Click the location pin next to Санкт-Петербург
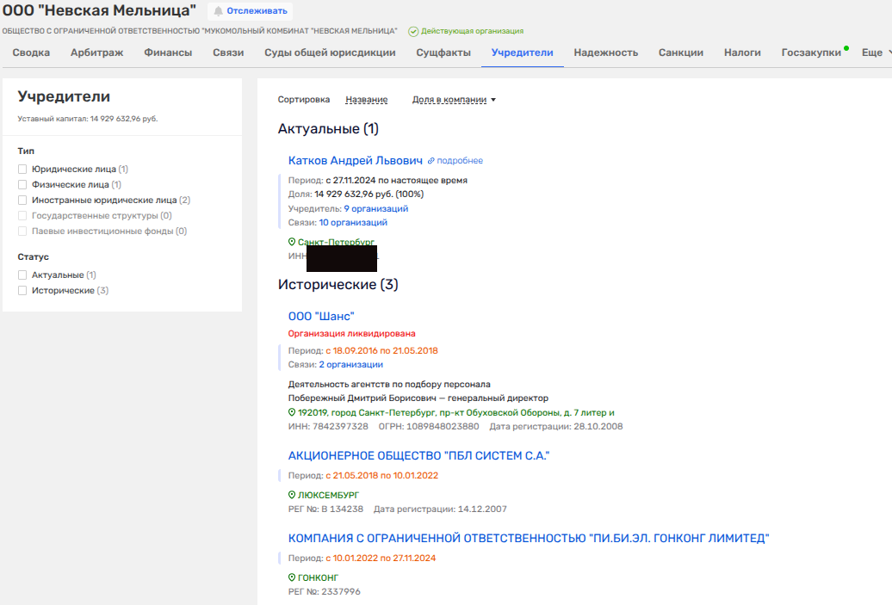 point(292,243)
